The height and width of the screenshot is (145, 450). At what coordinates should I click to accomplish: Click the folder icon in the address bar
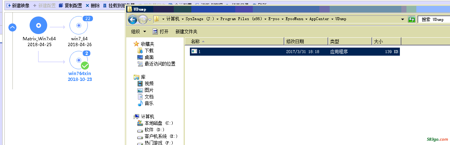pos(157,19)
